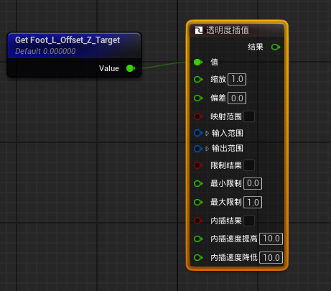Image resolution: width=331 pixels, height=291 pixels.
Task: Expand the 输出范围 struct pin
Action: pos(207,149)
